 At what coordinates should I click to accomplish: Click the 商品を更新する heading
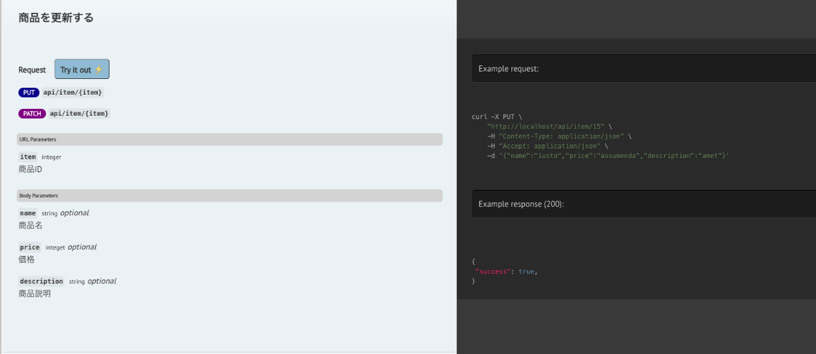coord(56,18)
